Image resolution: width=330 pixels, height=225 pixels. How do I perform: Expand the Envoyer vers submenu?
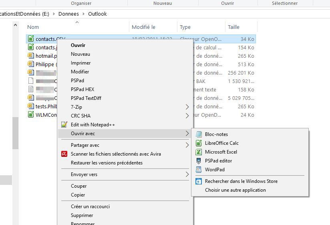187,174
